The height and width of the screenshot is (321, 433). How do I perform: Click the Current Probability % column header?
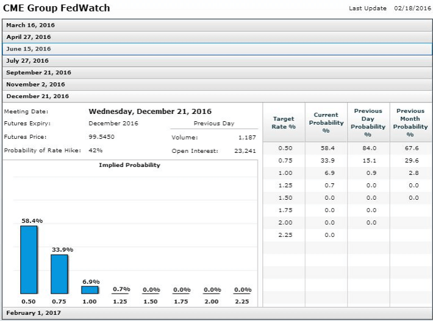pyautogui.click(x=326, y=122)
